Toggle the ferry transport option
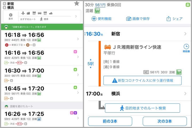The height and width of the screenshot is (128, 192). [x=51, y=13]
